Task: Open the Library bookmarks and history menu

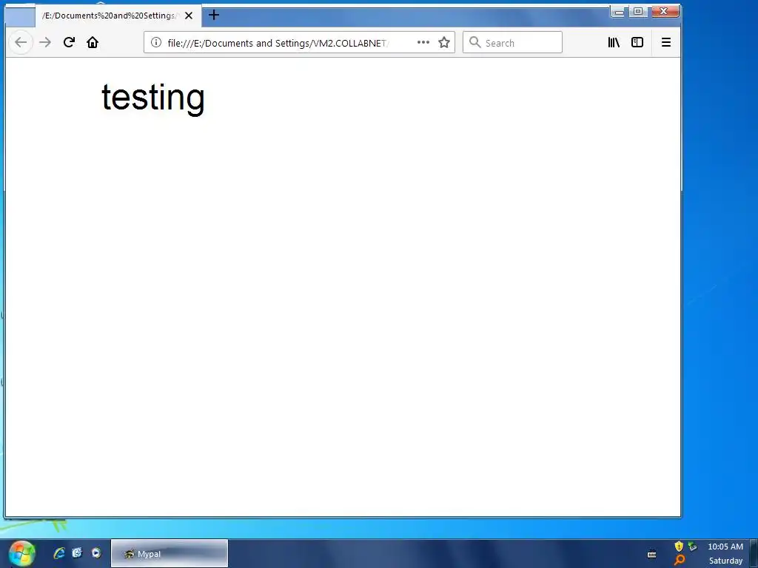Action: click(x=614, y=42)
